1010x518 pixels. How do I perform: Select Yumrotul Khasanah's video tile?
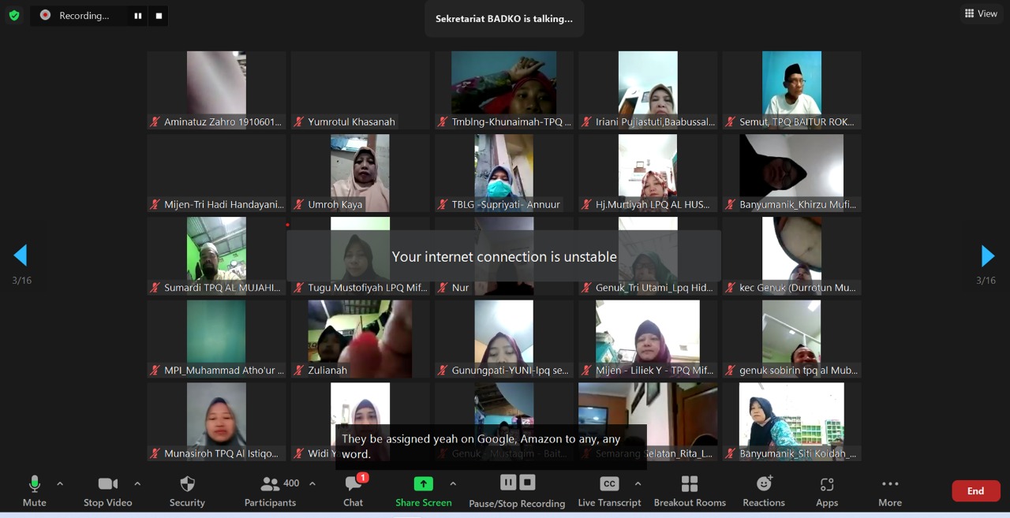[360, 90]
